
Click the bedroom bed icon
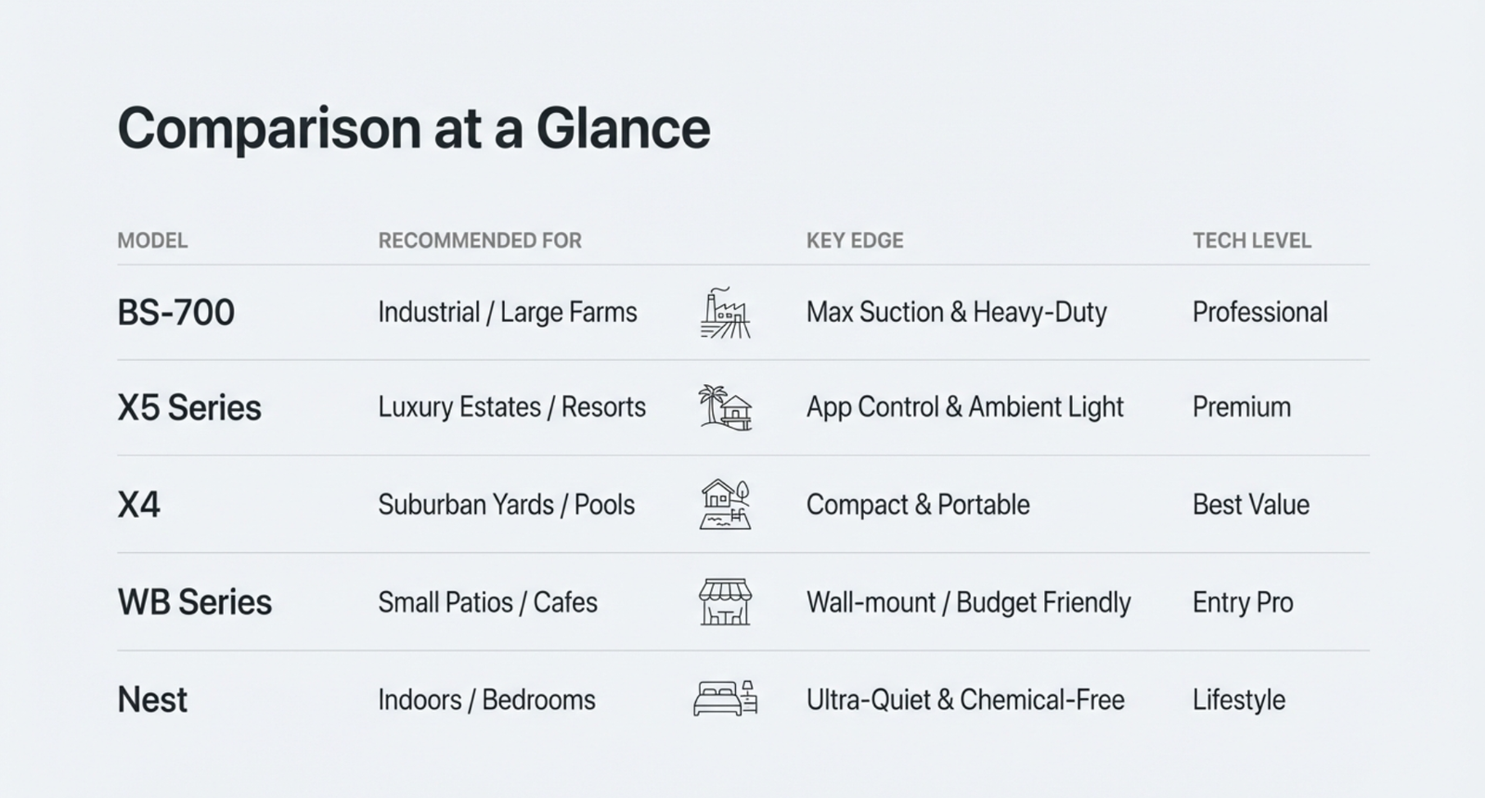pos(725,699)
